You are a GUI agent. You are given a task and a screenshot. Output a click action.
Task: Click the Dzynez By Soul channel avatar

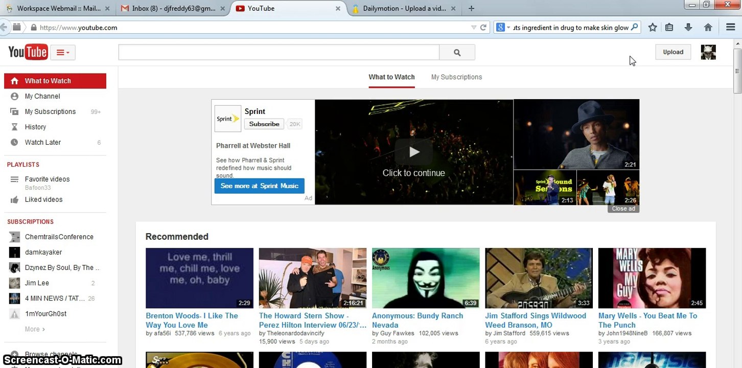(x=15, y=268)
